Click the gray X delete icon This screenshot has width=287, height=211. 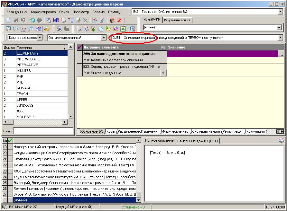(x=86, y=20)
